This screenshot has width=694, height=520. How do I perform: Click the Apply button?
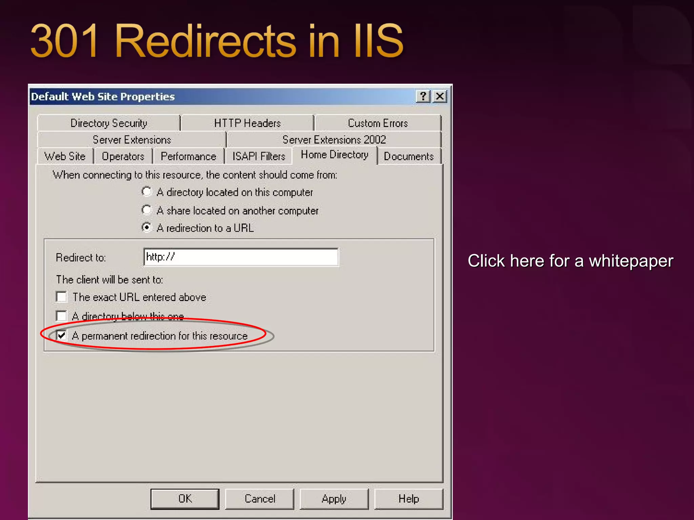coord(334,499)
